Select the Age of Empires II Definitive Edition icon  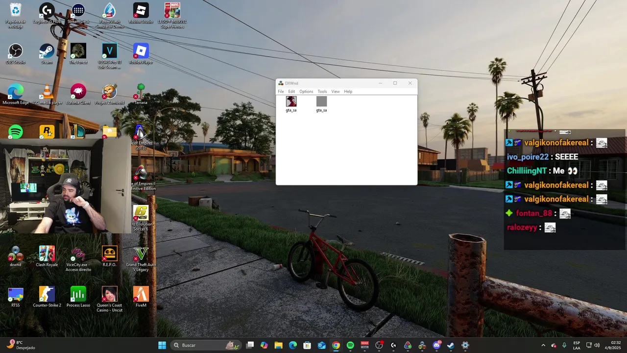(x=141, y=178)
